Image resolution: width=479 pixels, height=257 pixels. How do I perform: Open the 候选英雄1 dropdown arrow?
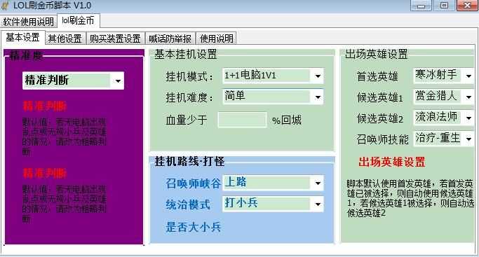coord(468,97)
